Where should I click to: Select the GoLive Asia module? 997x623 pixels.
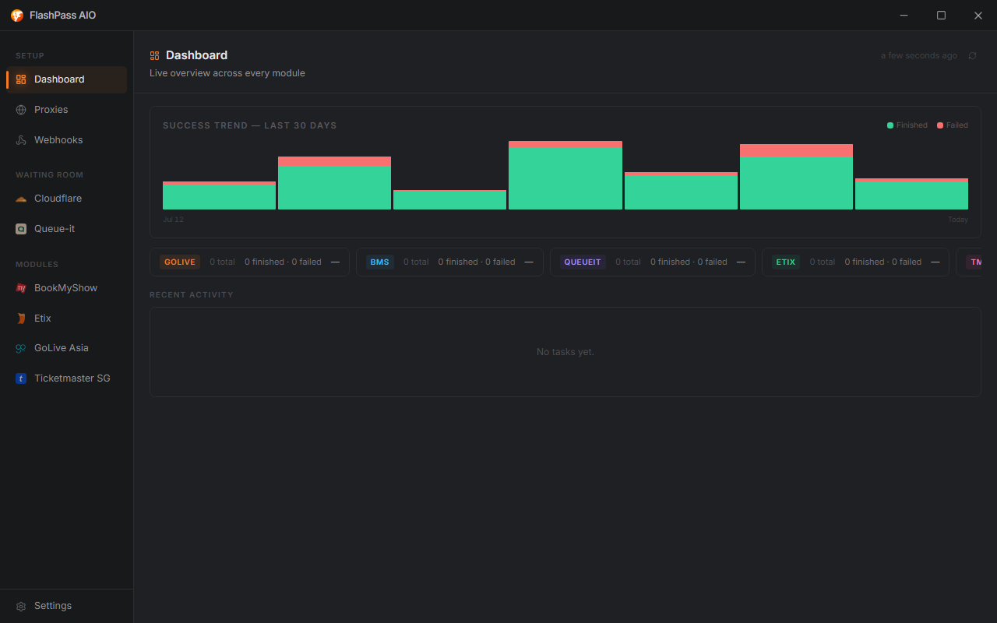[66, 348]
